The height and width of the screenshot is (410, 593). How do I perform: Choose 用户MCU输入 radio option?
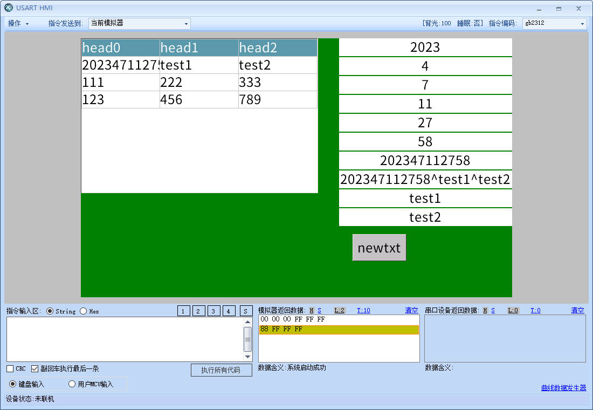tap(72, 384)
